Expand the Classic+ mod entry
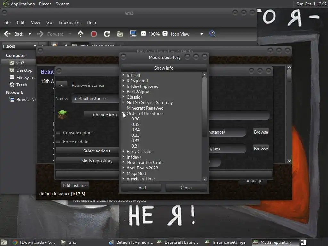The height and width of the screenshot is (246, 328). [123, 97]
